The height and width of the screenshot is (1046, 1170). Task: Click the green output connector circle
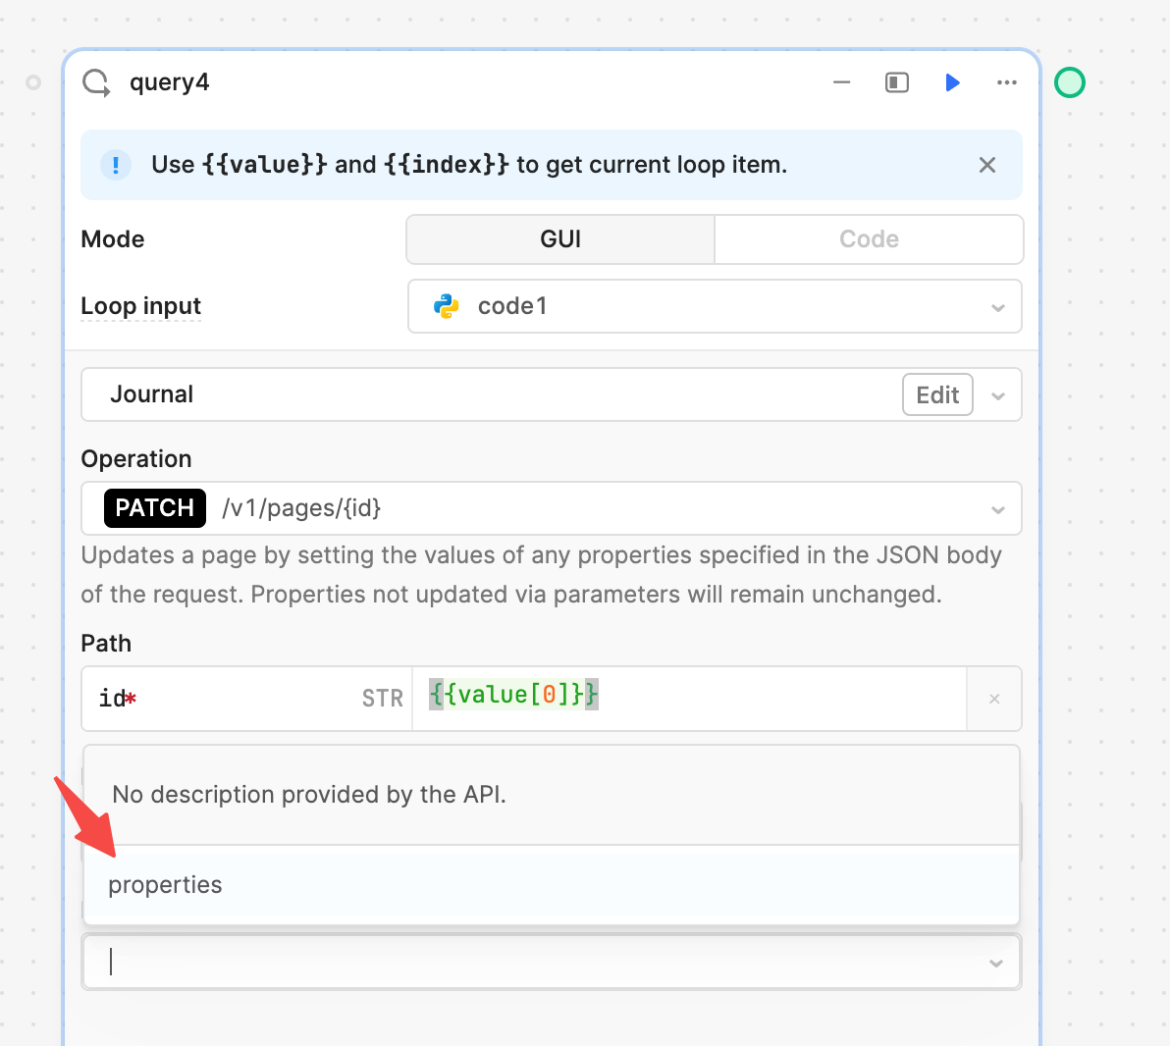point(1070,82)
